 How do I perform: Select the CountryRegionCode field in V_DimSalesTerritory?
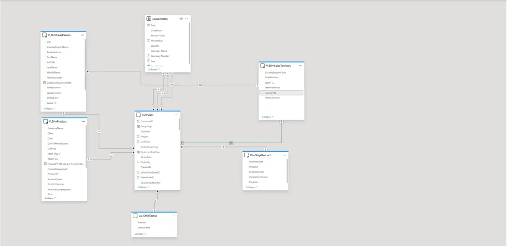(275, 73)
